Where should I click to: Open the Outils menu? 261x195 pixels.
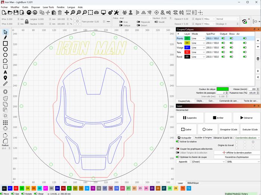tap(25, 7)
